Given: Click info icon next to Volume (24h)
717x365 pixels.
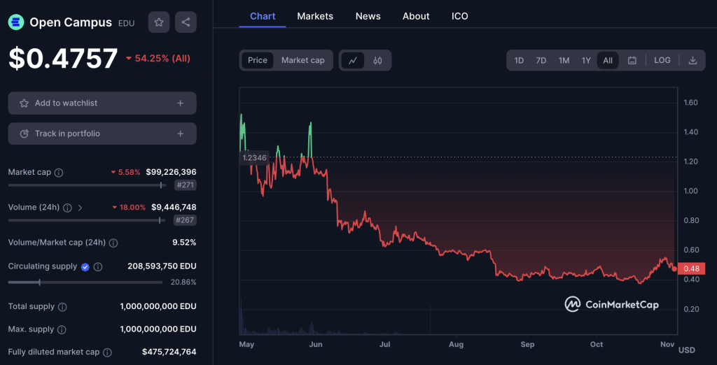Looking at the screenshot, I should tap(67, 208).
